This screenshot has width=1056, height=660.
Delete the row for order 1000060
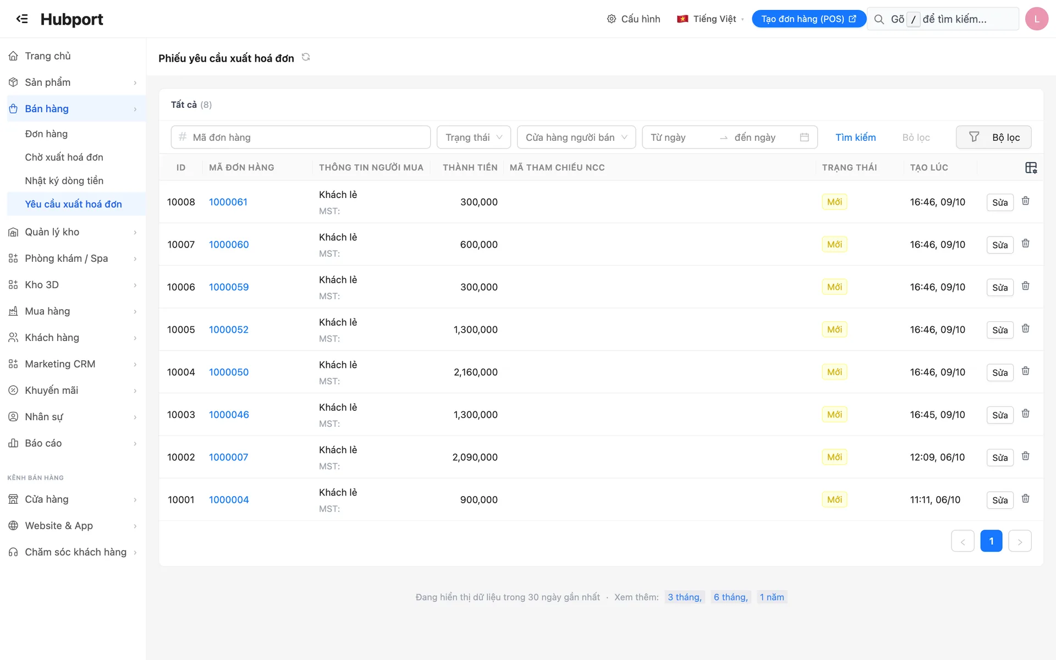[1026, 244]
